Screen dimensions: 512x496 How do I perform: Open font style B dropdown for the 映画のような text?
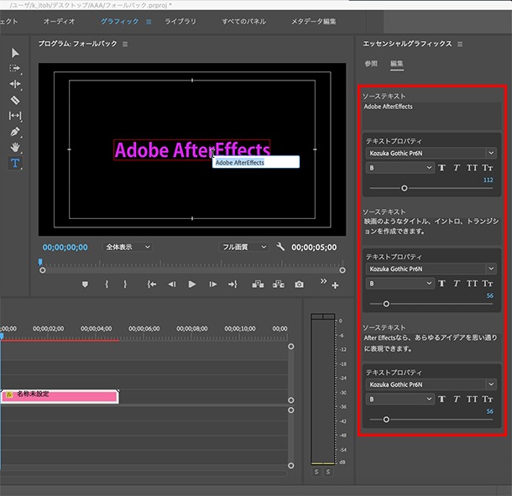pos(400,284)
